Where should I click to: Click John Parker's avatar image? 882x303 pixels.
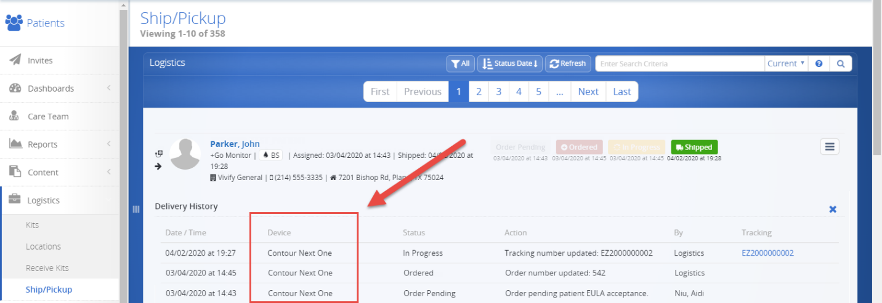tap(185, 154)
